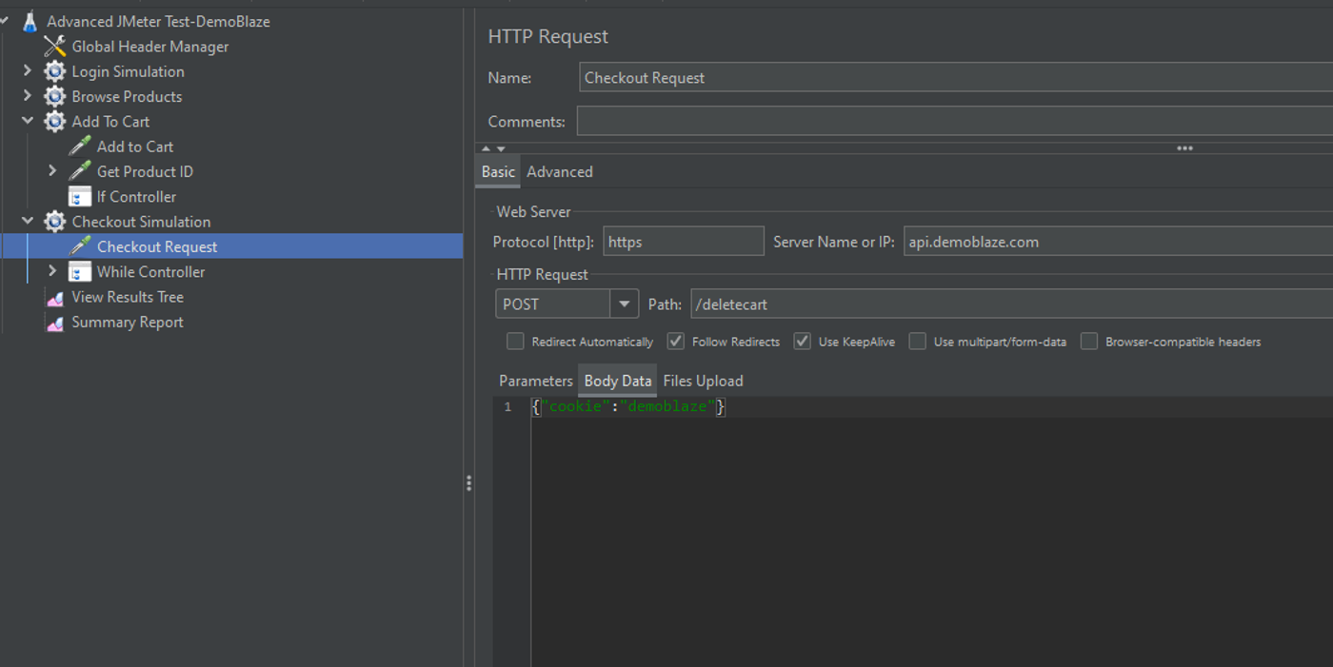Collapse the Checkout Simulation node
Screen dimensions: 1333x667
[x=27, y=222]
